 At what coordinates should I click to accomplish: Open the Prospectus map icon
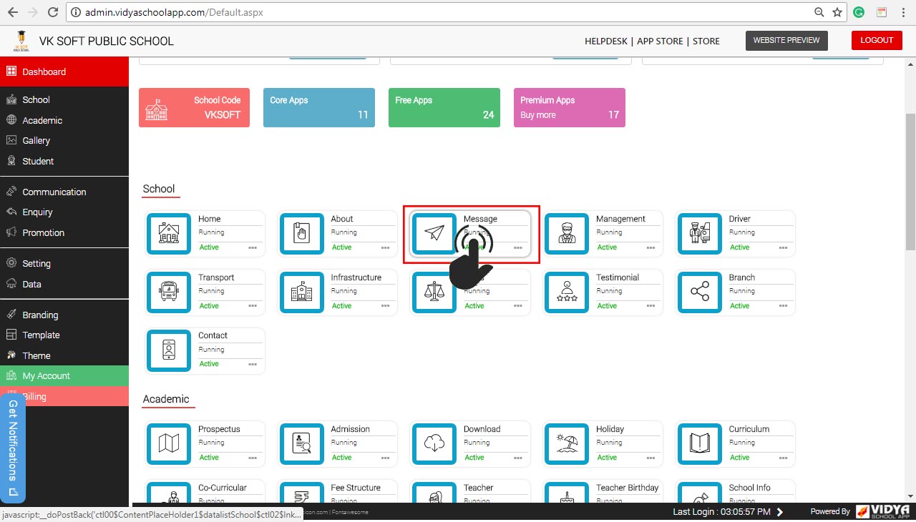169,443
